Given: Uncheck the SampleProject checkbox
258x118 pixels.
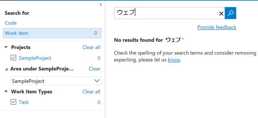Looking at the screenshot, I should pyautogui.click(x=13, y=58).
